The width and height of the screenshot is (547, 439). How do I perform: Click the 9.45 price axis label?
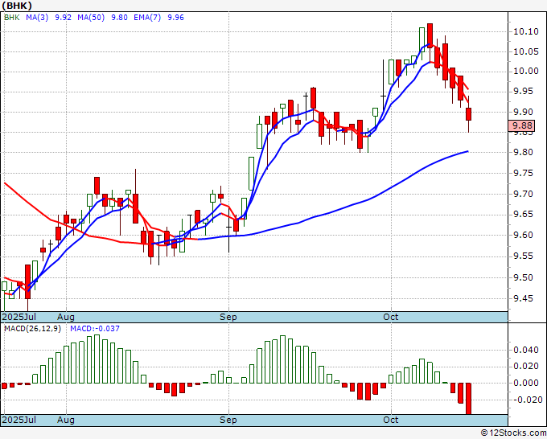coord(523,298)
